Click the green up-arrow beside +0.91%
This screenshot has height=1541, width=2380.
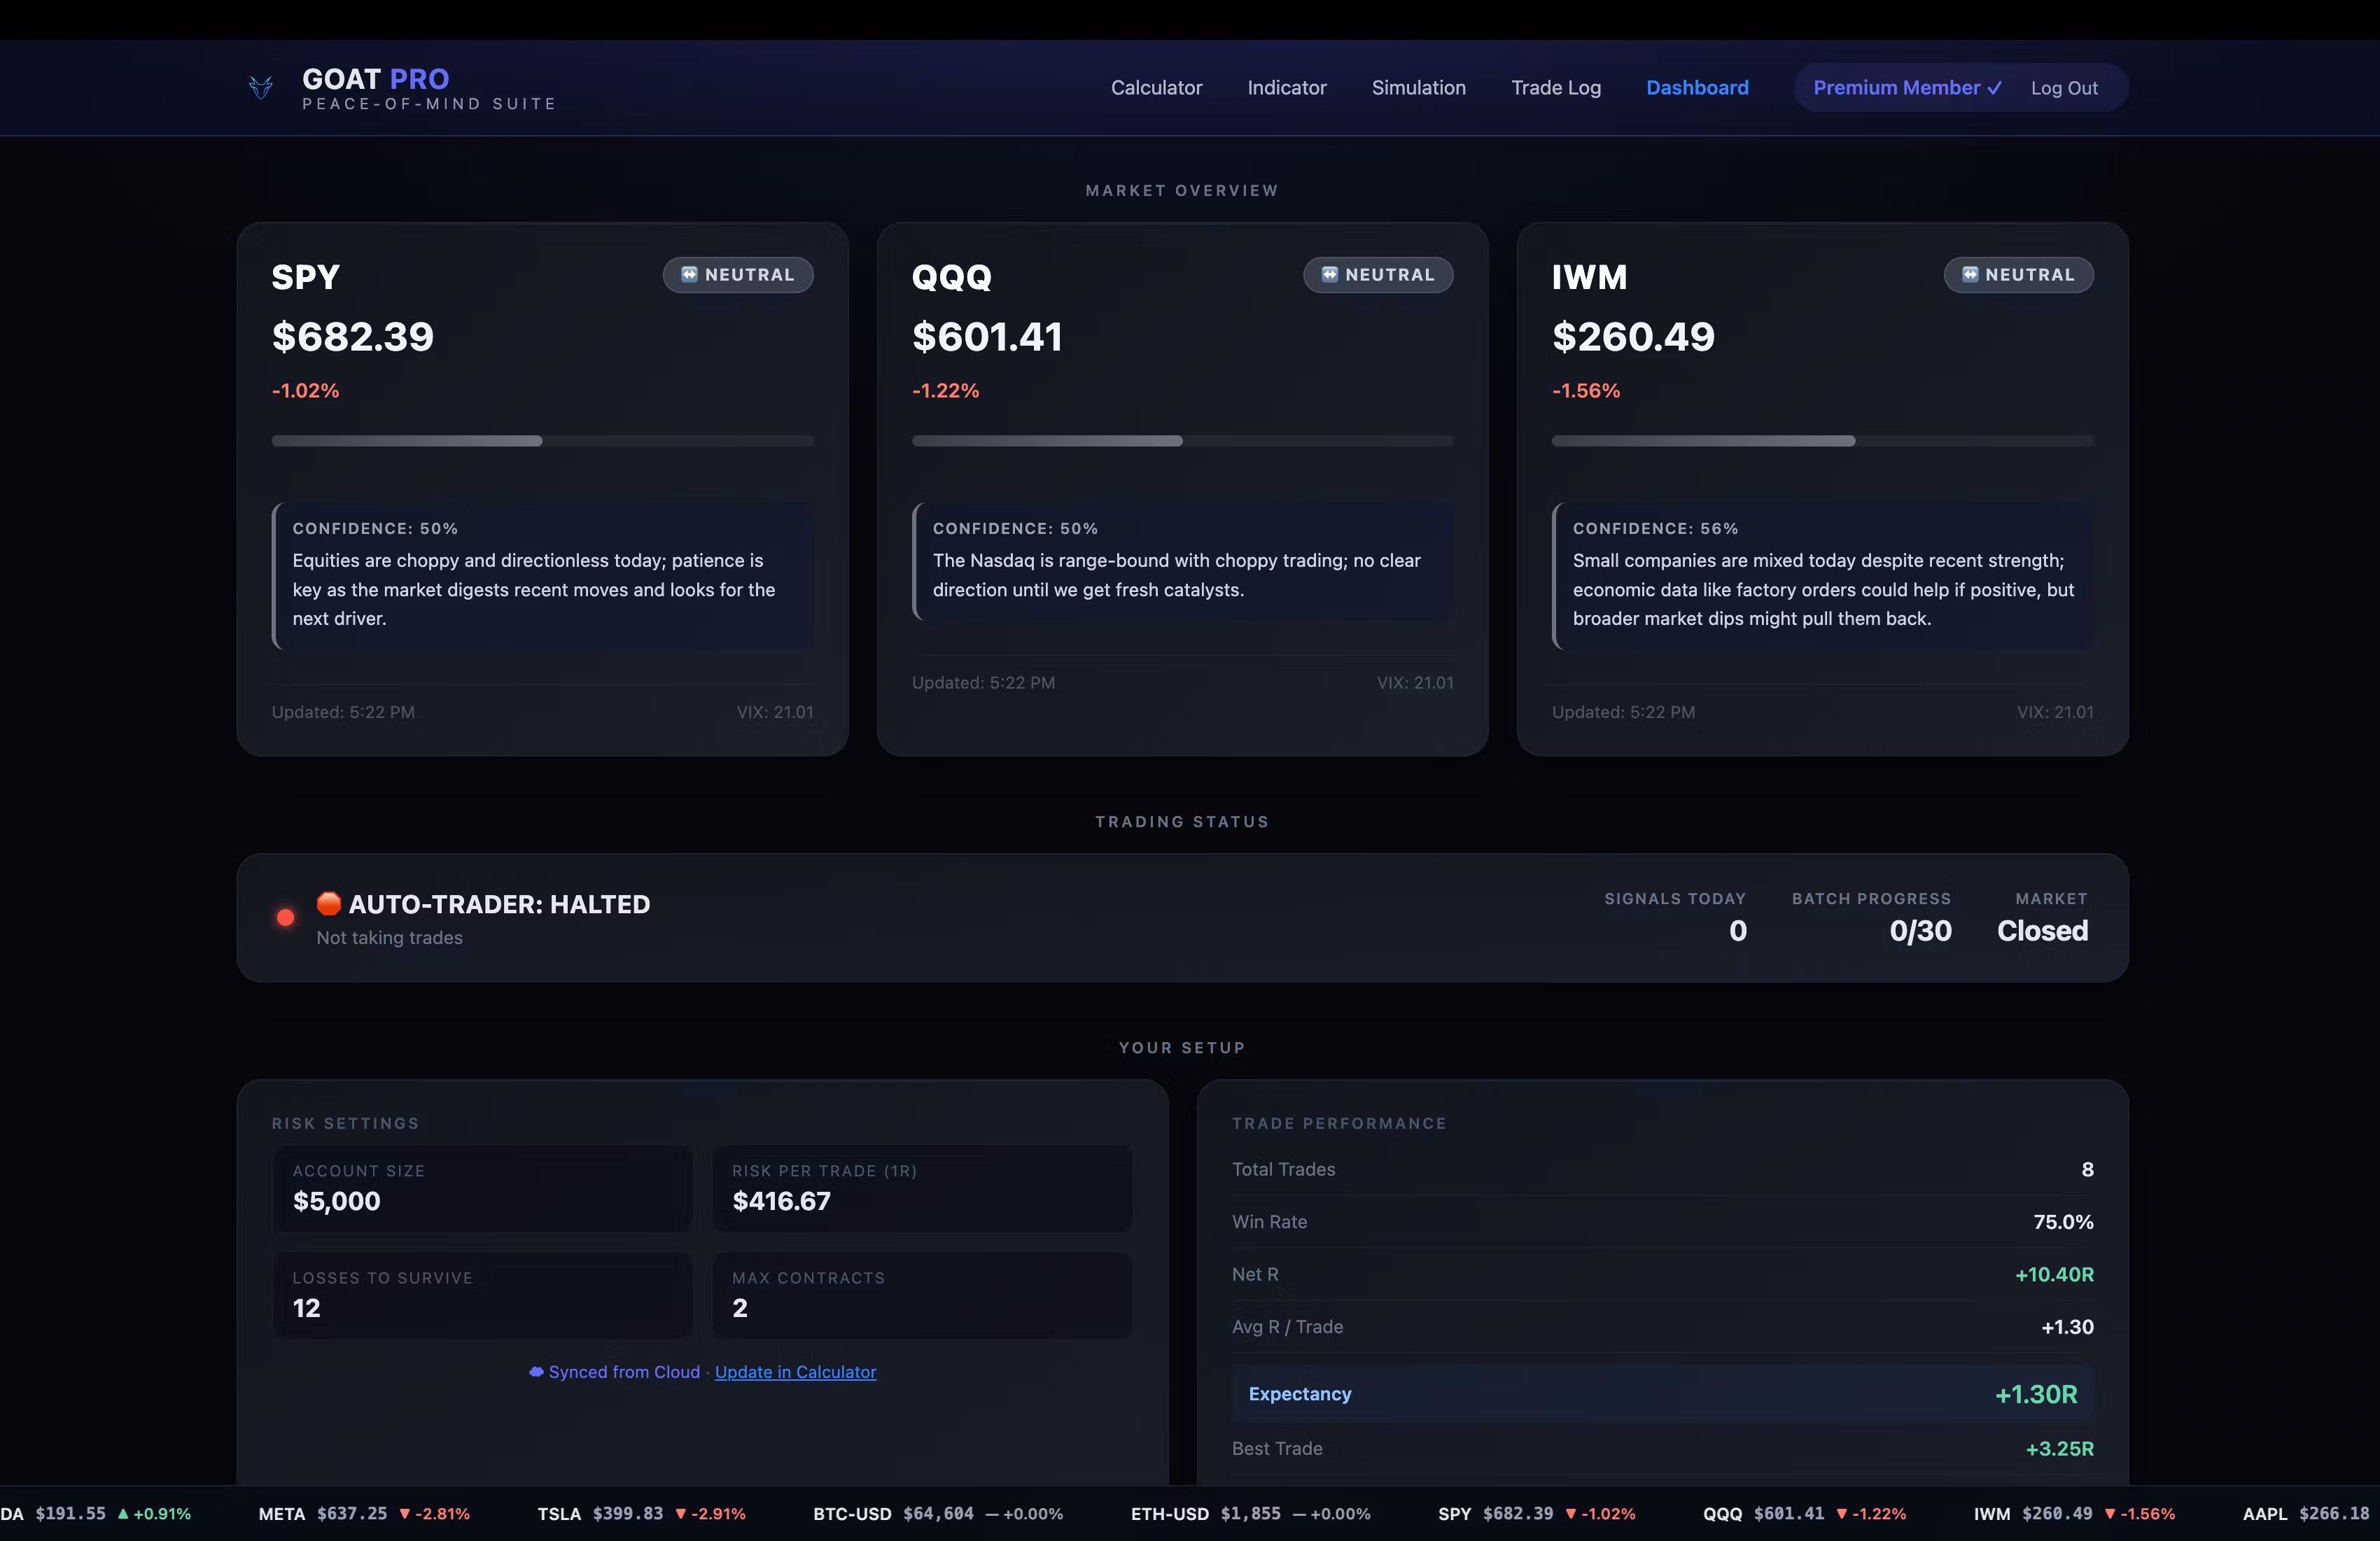[123, 1514]
